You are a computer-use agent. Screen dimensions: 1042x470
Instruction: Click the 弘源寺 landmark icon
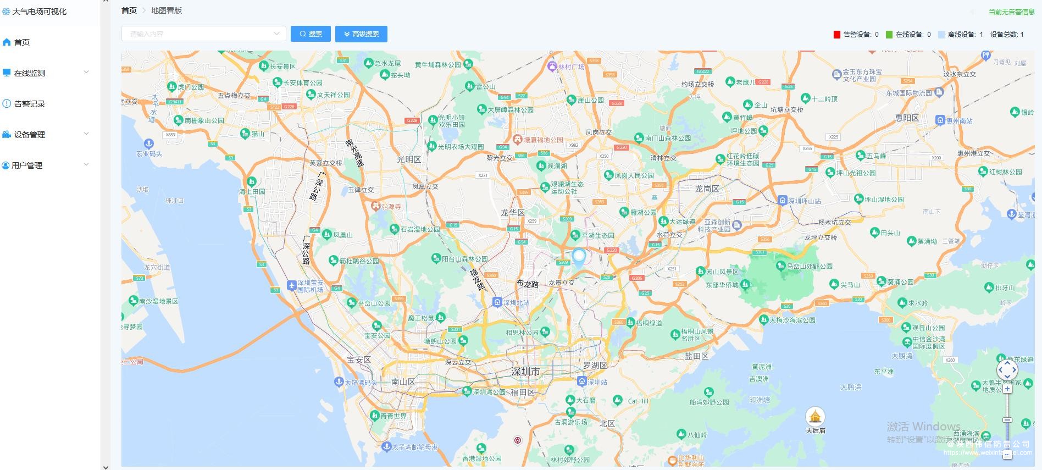click(x=376, y=206)
